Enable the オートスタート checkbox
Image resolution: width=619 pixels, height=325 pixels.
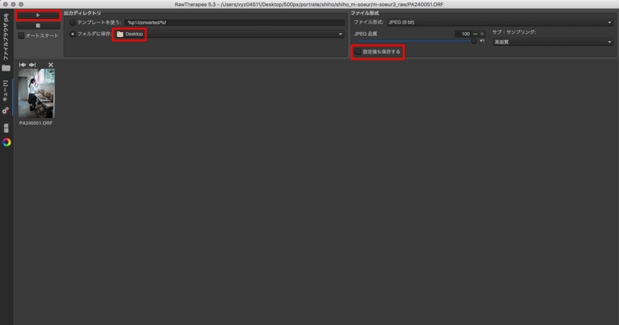pos(21,36)
